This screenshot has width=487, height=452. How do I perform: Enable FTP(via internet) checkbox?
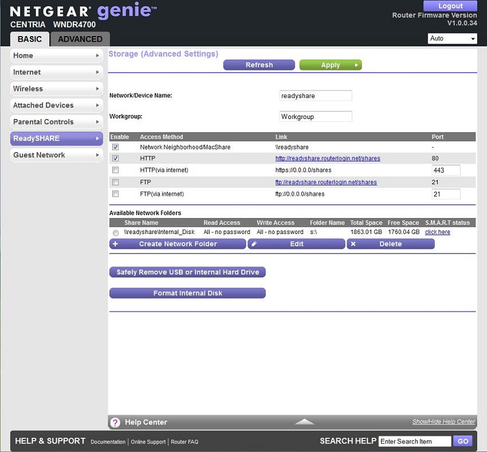click(116, 194)
